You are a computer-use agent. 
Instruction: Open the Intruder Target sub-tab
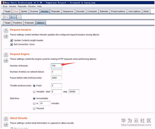(7, 23)
